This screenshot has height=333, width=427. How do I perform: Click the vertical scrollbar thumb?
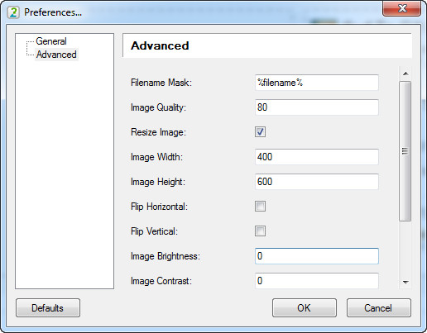[405, 151]
